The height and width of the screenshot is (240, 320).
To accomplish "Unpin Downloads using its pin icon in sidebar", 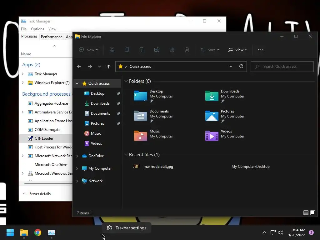I will point(118,103).
